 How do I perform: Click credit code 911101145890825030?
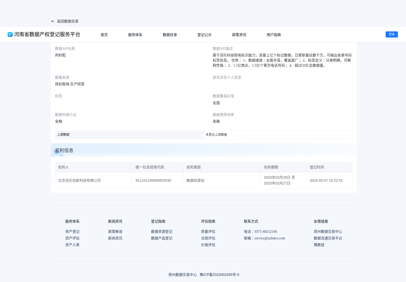[x=153, y=180]
